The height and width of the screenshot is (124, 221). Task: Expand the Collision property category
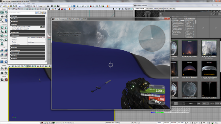(x=28, y=19)
